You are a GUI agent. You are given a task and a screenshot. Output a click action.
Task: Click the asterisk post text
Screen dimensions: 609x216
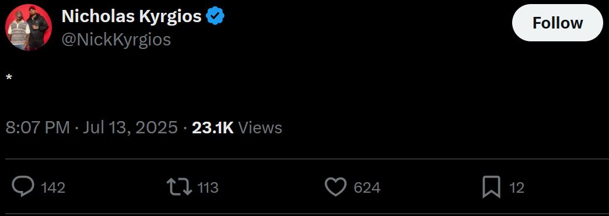click(x=9, y=77)
